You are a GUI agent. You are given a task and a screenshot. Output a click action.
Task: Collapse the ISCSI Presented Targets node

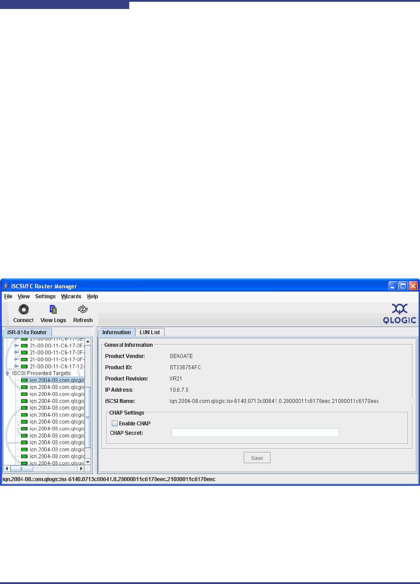[x=7, y=373]
